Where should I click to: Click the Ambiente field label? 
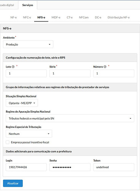[x=9, y=38]
